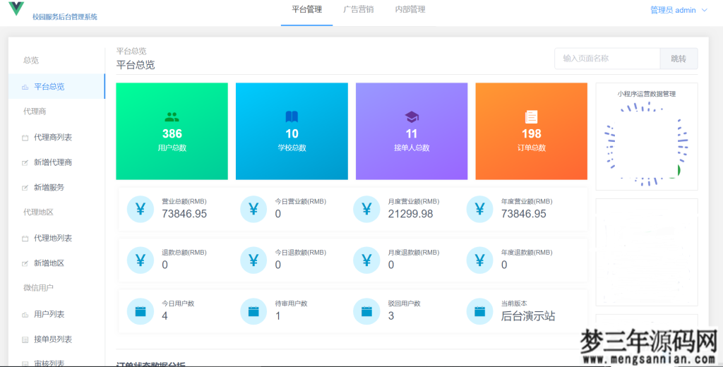This screenshot has width=723, height=367.
Task: Click calendar icon beside 驳回用户数
Action: [366, 311]
